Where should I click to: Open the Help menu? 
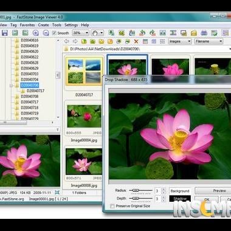click(x=85, y=25)
